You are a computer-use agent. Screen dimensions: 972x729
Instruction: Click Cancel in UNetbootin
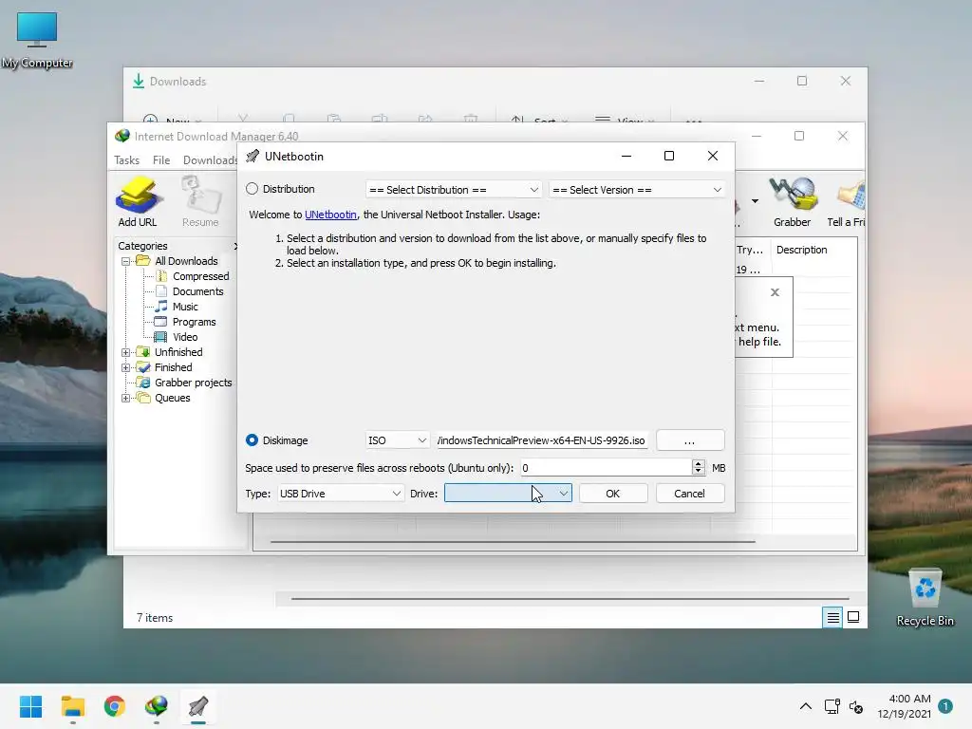pos(689,494)
